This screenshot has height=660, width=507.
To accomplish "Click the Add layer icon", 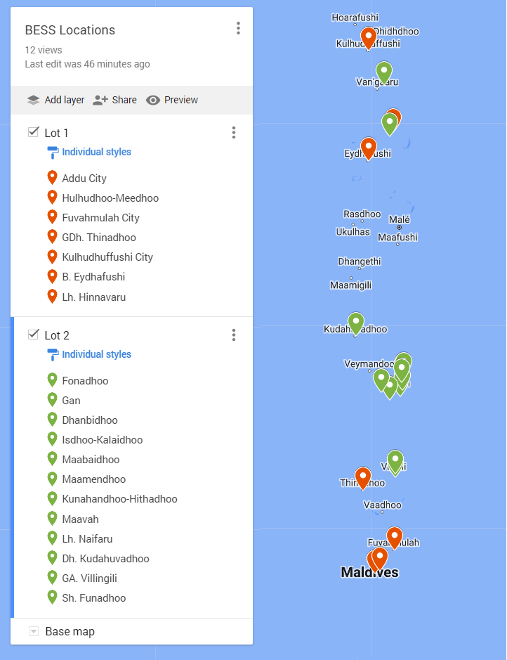I will (x=33, y=100).
